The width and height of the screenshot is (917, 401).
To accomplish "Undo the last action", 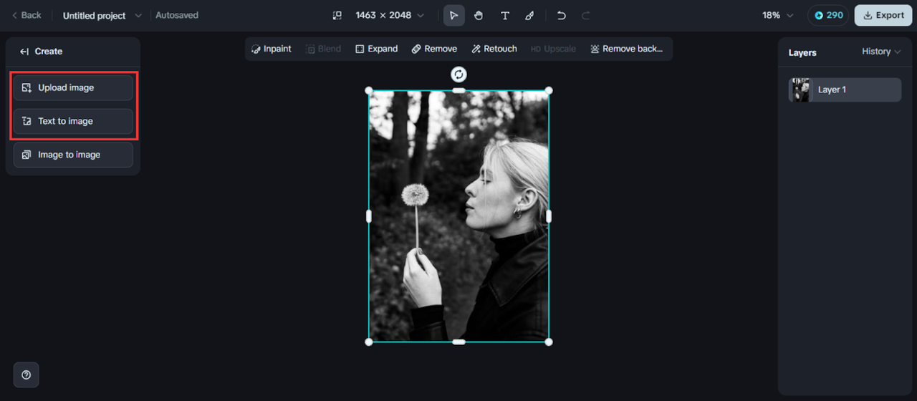I will pyautogui.click(x=562, y=15).
